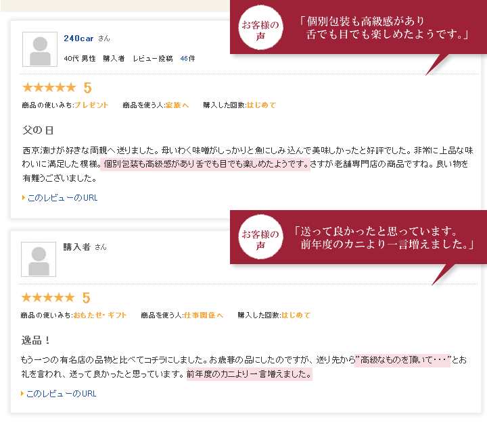Click お客様の声 badge beside 個別包装 quote banner
This screenshot has height=435, width=487.
[260, 30]
